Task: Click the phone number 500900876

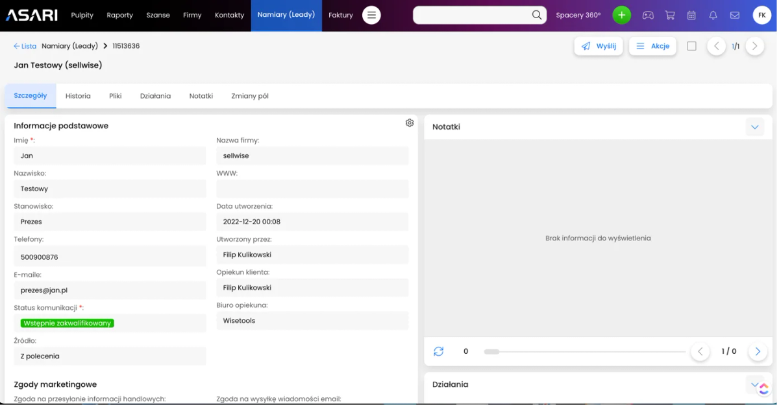Action: (x=40, y=257)
